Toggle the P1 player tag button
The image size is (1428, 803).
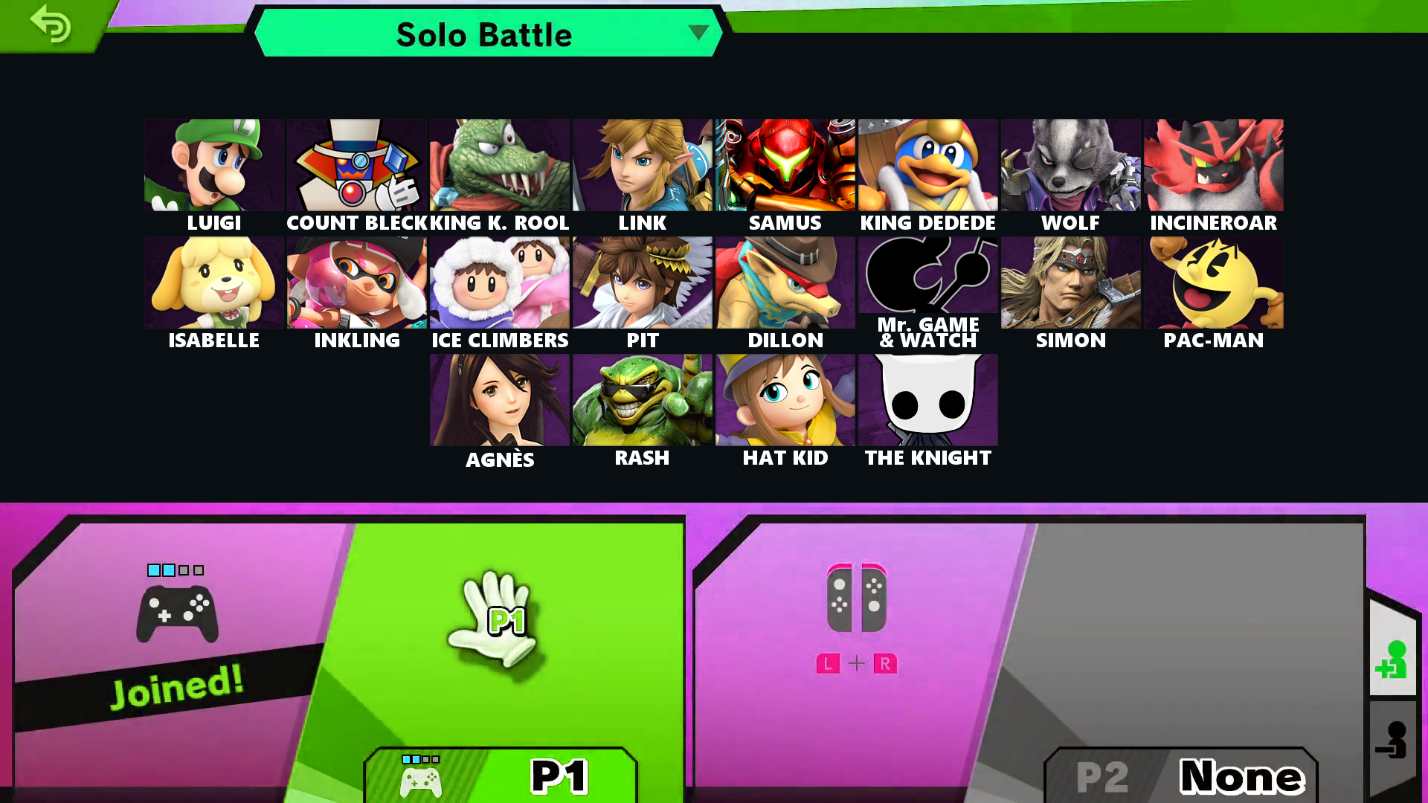click(x=501, y=775)
